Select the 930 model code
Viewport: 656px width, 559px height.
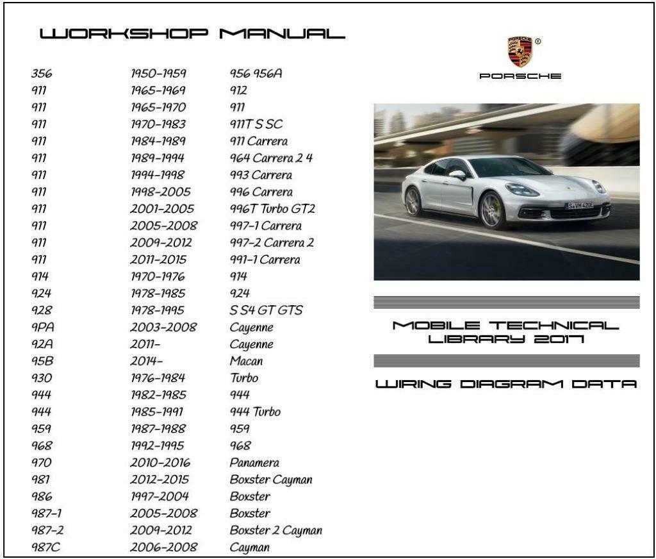click(x=42, y=378)
